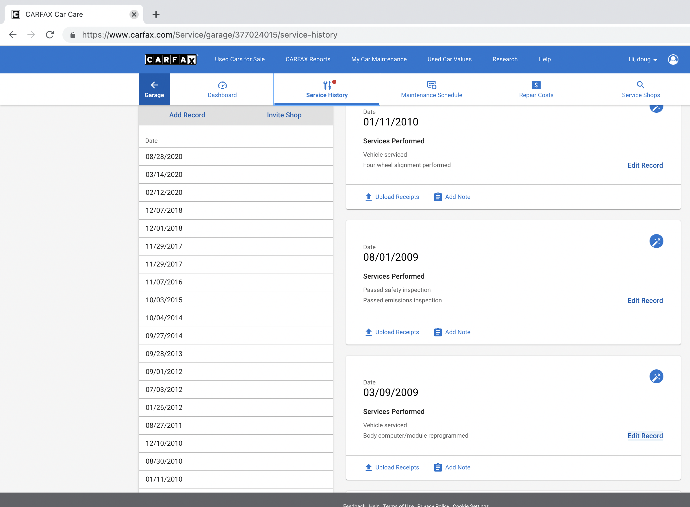690x507 pixels.
Task: Select the 08/27/2011 date row
Action: click(235, 426)
